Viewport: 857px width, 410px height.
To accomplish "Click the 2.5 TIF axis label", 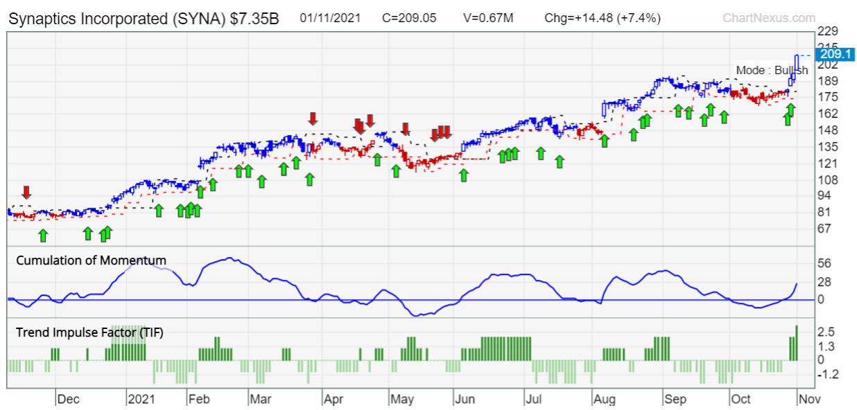I will [x=826, y=332].
